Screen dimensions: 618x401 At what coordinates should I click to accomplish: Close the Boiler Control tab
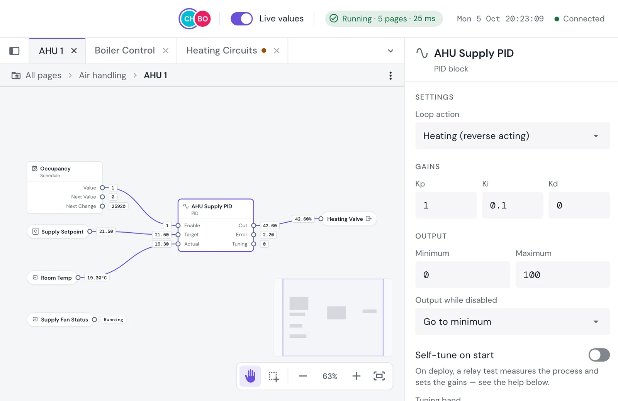pyautogui.click(x=166, y=51)
